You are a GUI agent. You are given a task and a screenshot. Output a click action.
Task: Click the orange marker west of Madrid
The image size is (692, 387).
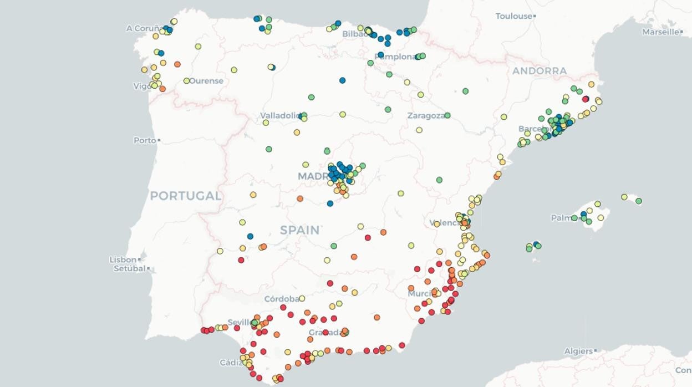(300, 198)
